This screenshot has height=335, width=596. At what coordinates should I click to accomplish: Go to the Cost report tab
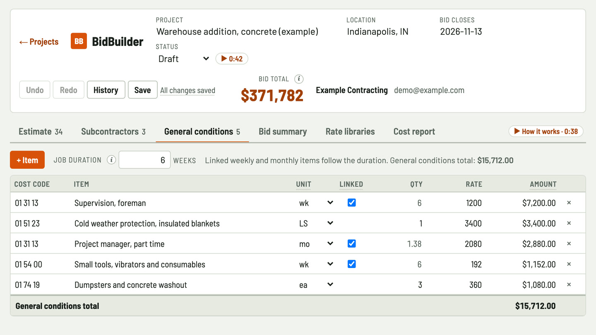[414, 132]
